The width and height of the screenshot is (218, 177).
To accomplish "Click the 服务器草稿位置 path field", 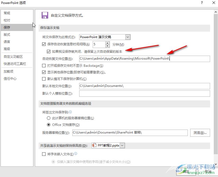I will (x=130, y=133).
